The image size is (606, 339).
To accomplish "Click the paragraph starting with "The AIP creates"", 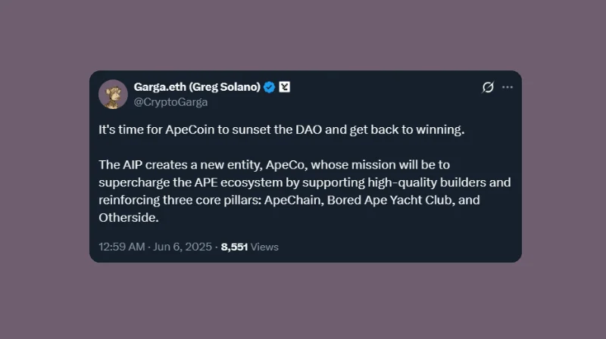I will [305, 191].
